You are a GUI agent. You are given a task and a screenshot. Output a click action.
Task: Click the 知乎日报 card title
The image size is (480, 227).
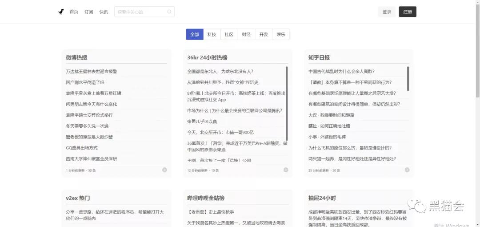coord(319,58)
